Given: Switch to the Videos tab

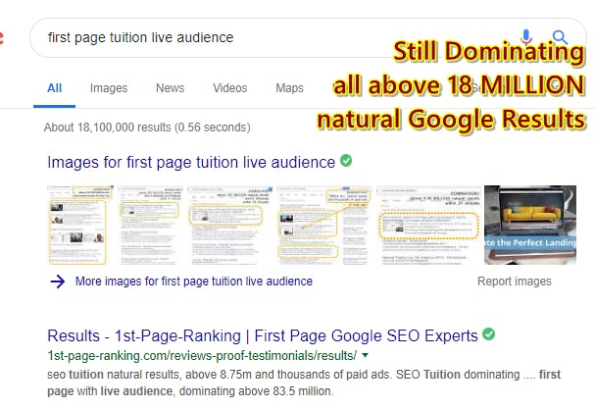Looking at the screenshot, I should tap(230, 88).
